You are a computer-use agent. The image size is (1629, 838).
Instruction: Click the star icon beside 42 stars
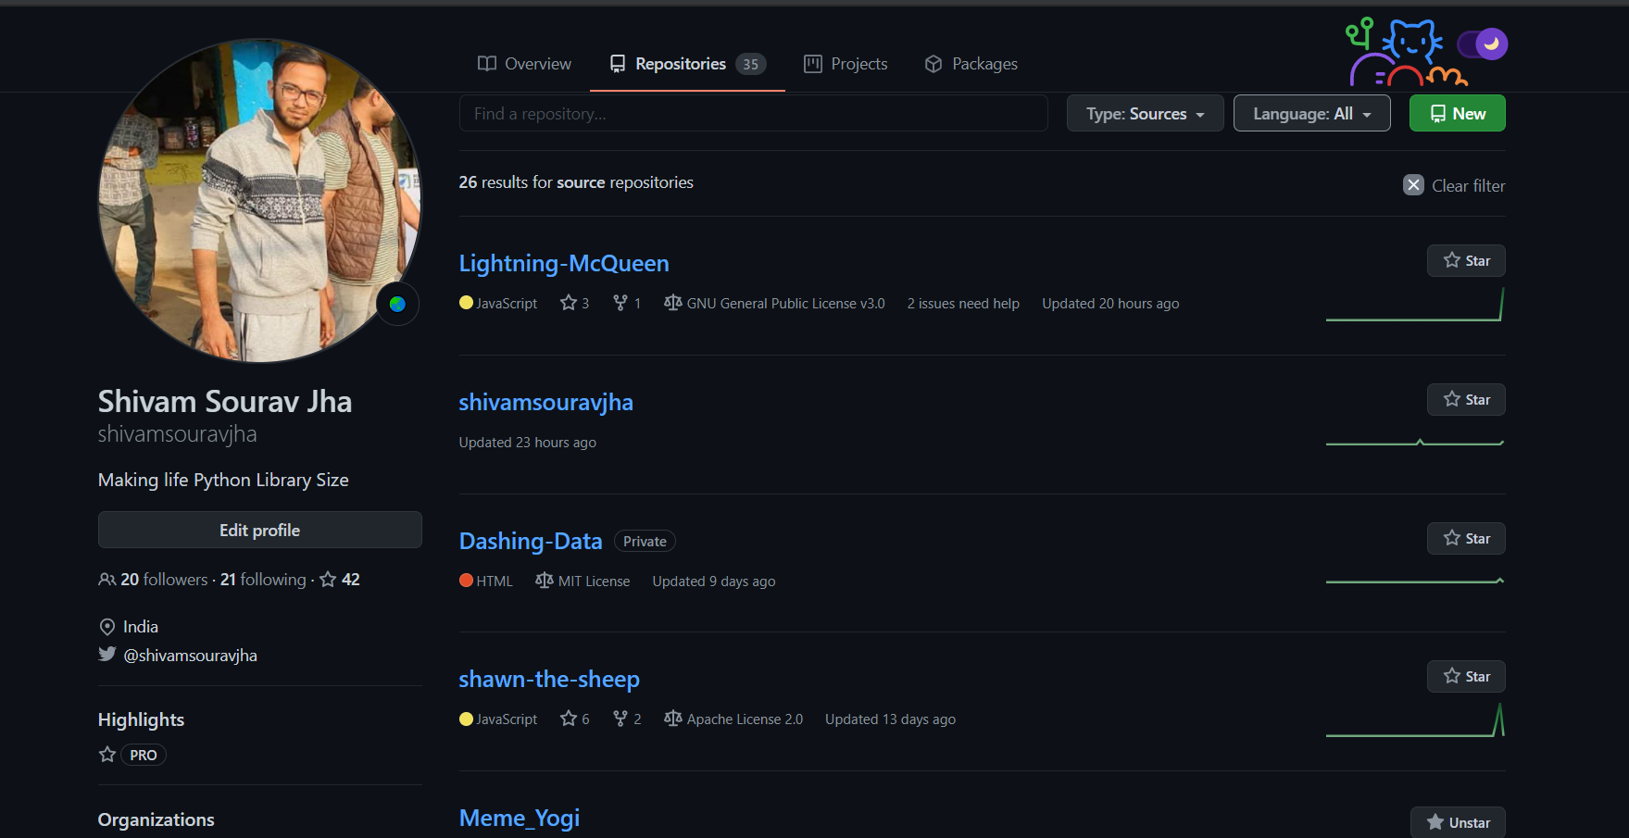point(328,580)
